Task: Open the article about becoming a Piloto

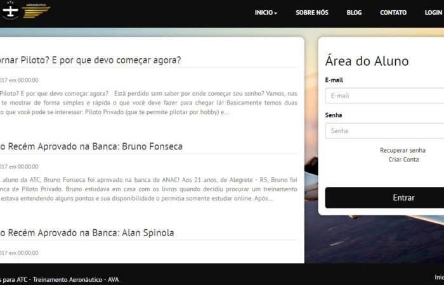Action: [90, 60]
